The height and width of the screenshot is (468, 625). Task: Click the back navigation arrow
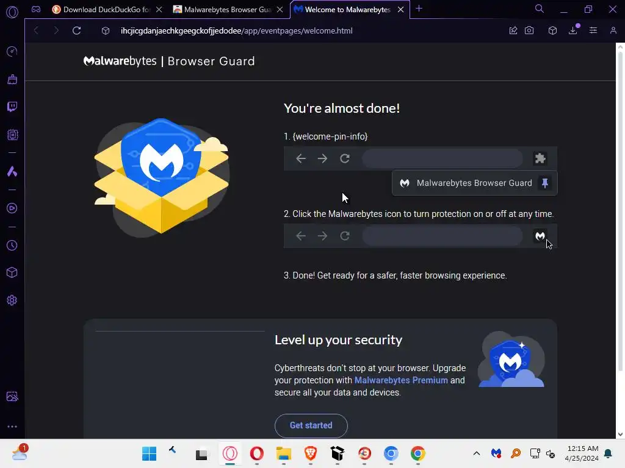click(36, 30)
